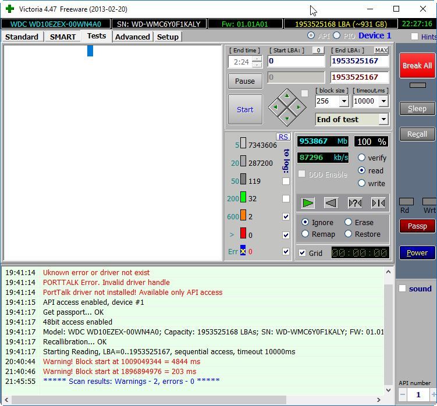Click the left arrow on navigation diamond
This screenshot has width=437, height=406.
coord(275,107)
